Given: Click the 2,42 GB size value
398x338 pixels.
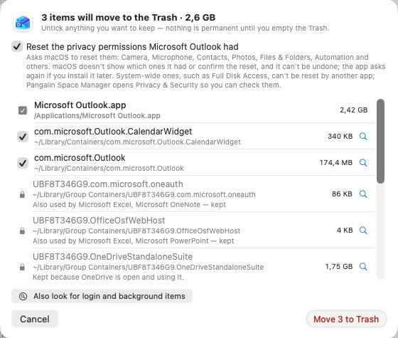Looking at the screenshot, I should pyautogui.click(x=354, y=110).
